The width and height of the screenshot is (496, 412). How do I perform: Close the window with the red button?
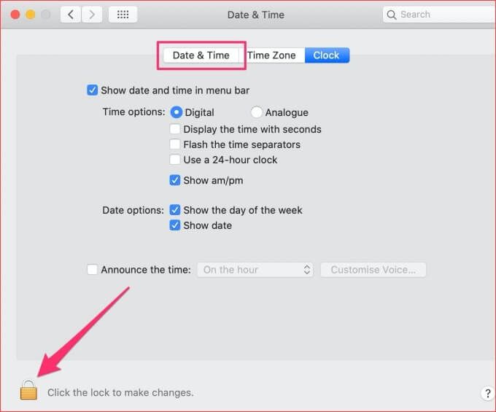[x=15, y=15]
